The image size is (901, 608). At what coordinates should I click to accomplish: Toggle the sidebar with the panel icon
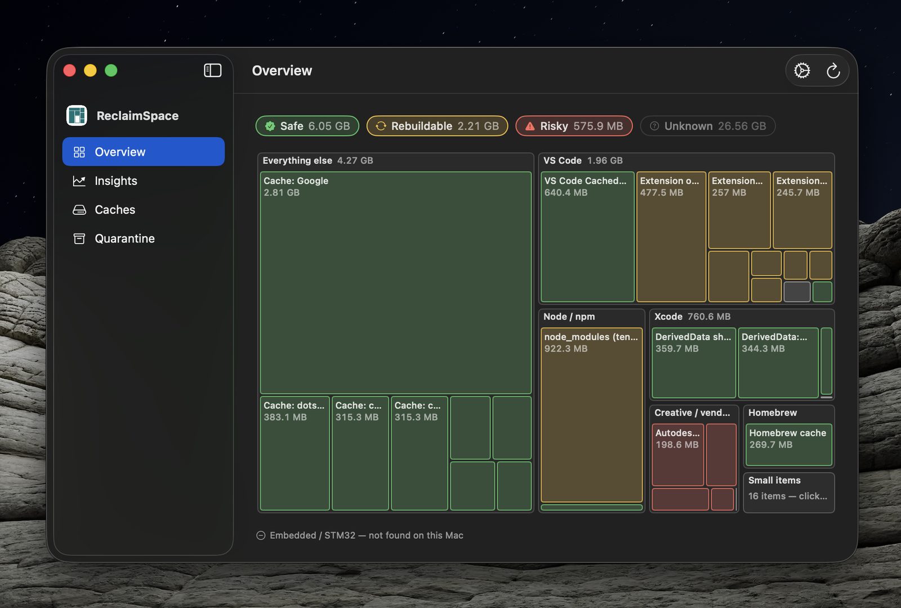pos(212,70)
